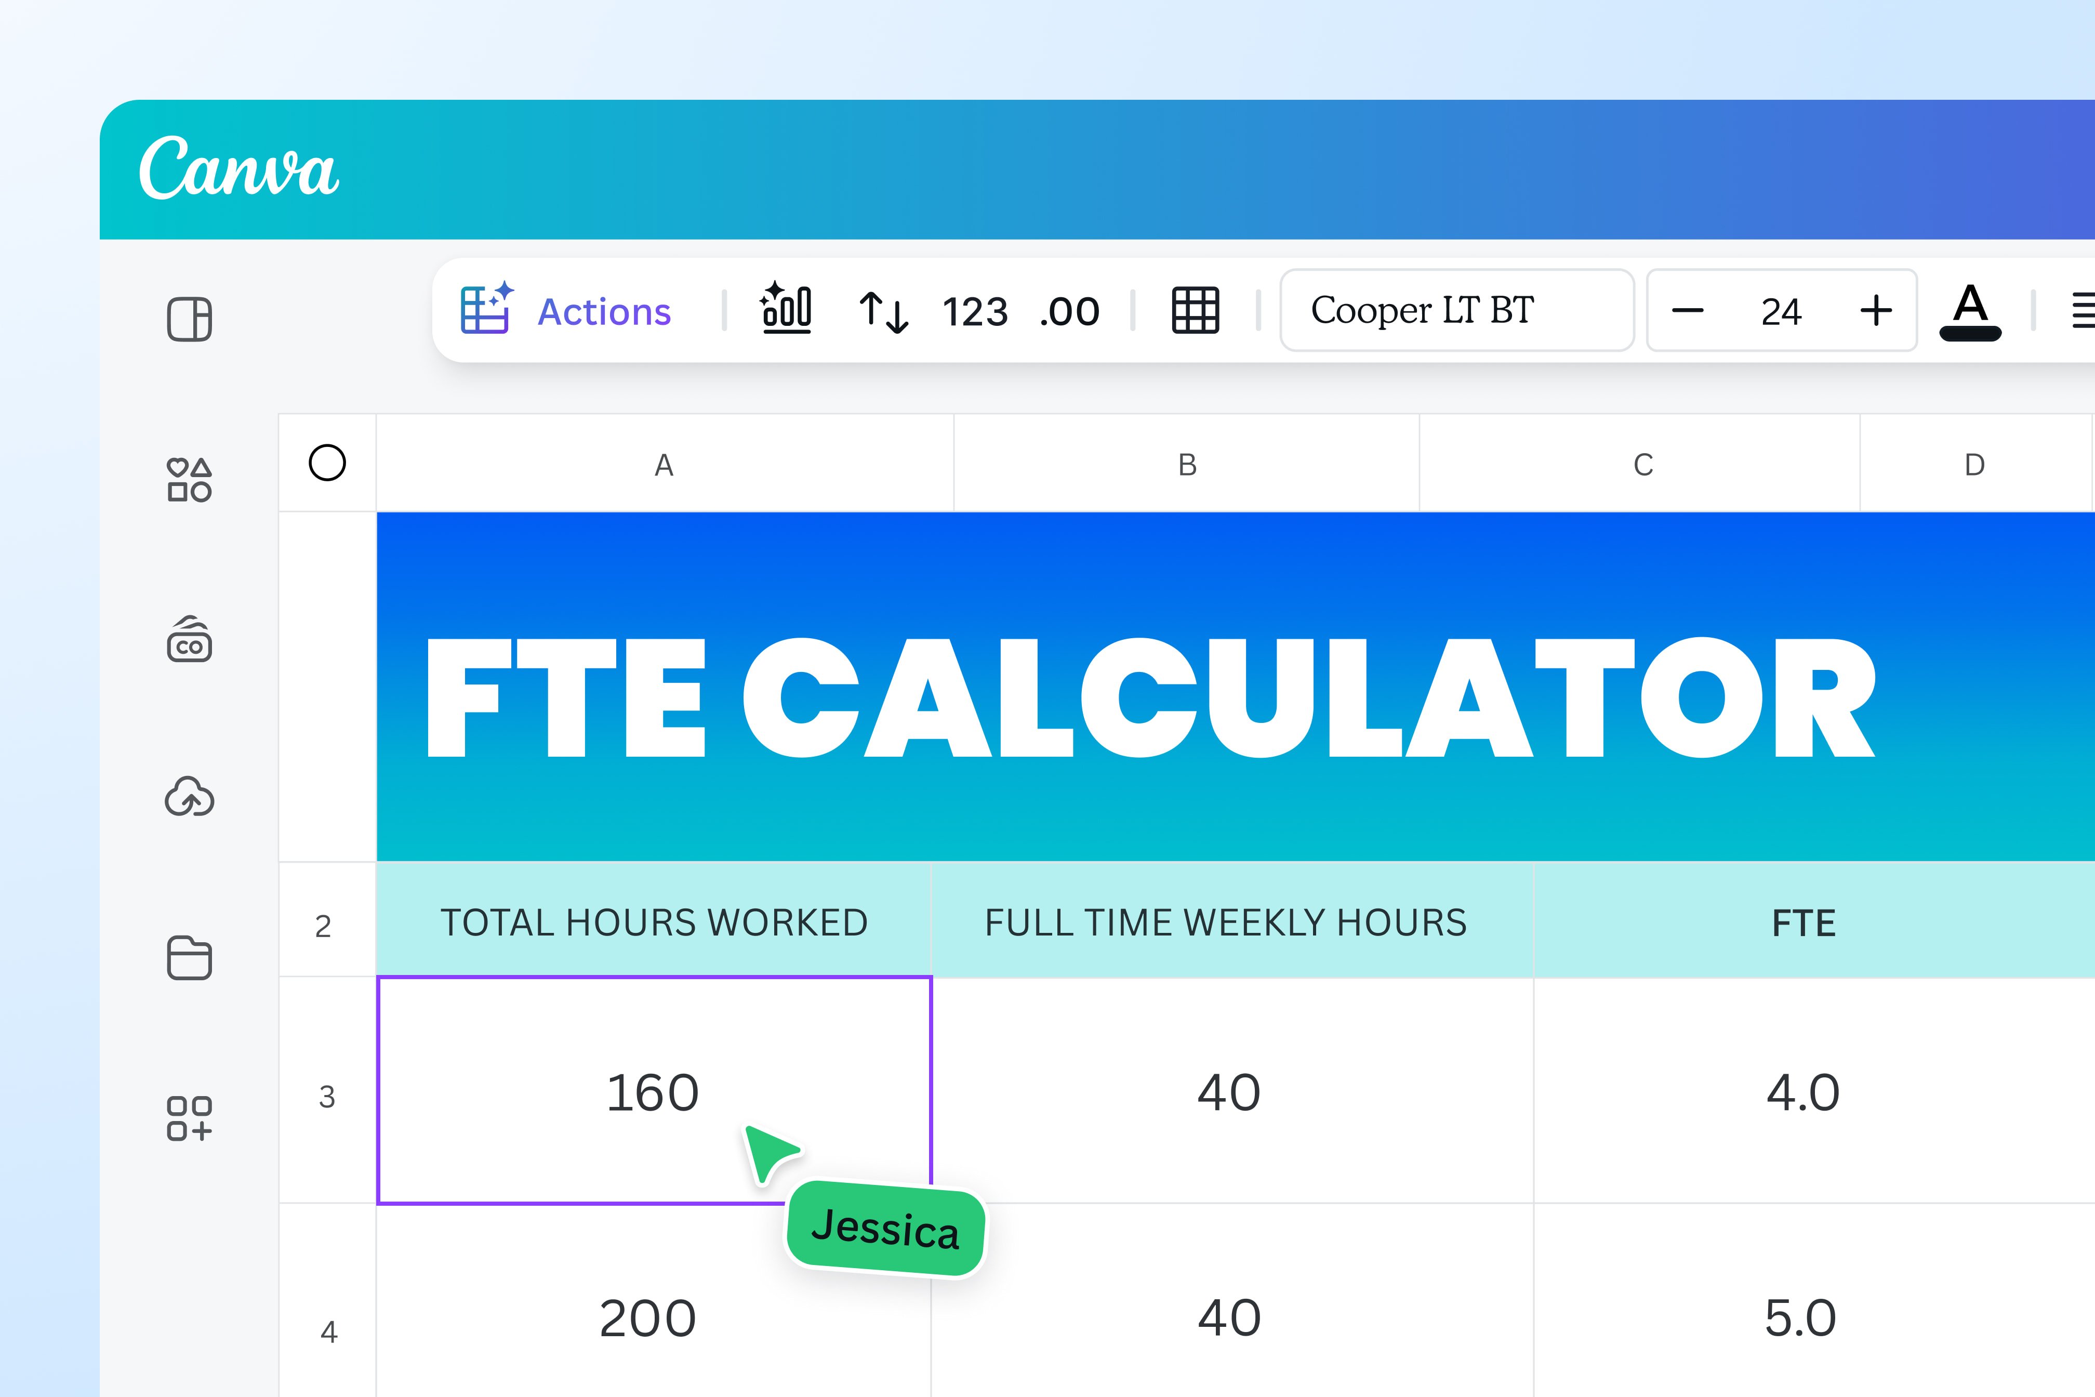Viewport: 2095px width, 1397px height.
Task: Select column B header
Action: tap(1185, 463)
